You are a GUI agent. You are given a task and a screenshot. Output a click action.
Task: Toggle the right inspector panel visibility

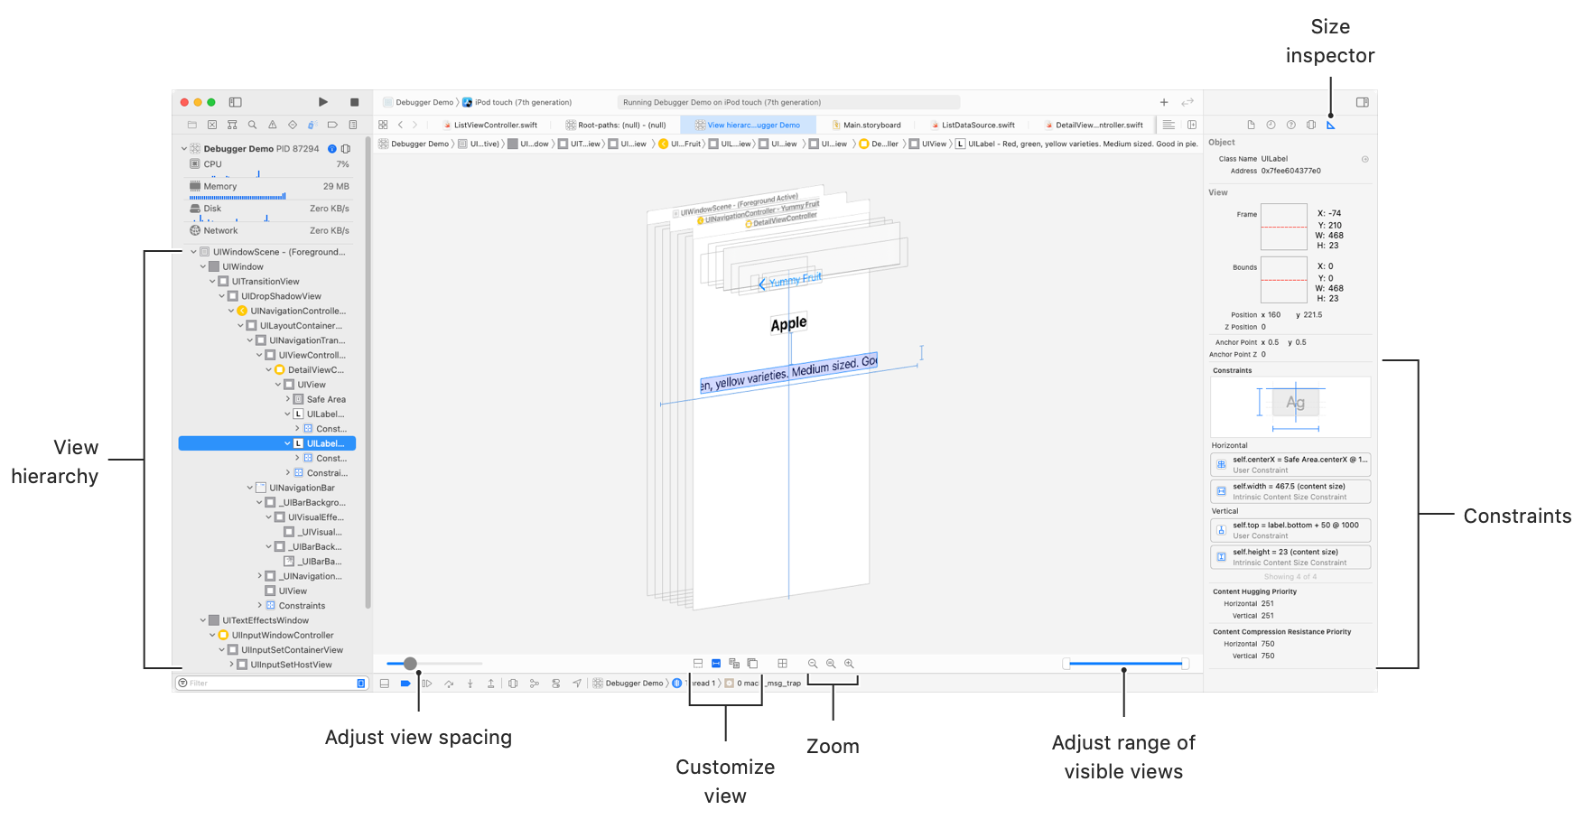1362,102
